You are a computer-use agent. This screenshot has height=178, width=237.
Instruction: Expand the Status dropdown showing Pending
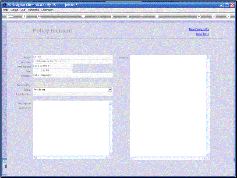point(110,89)
